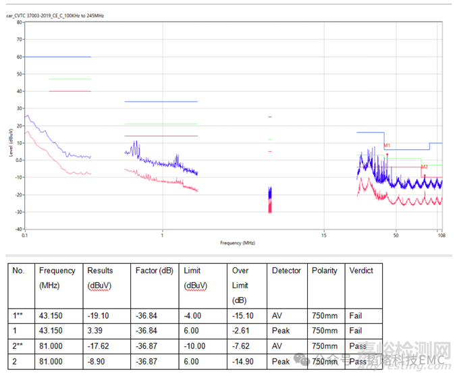Screen dimensions: 459x378
Task: Click the blue limit line at 60 dBuV
Action: [57, 57]
